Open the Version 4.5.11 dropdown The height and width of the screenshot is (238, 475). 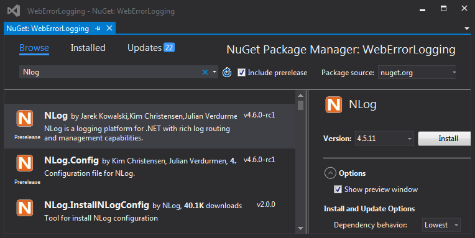click(384, 139)
